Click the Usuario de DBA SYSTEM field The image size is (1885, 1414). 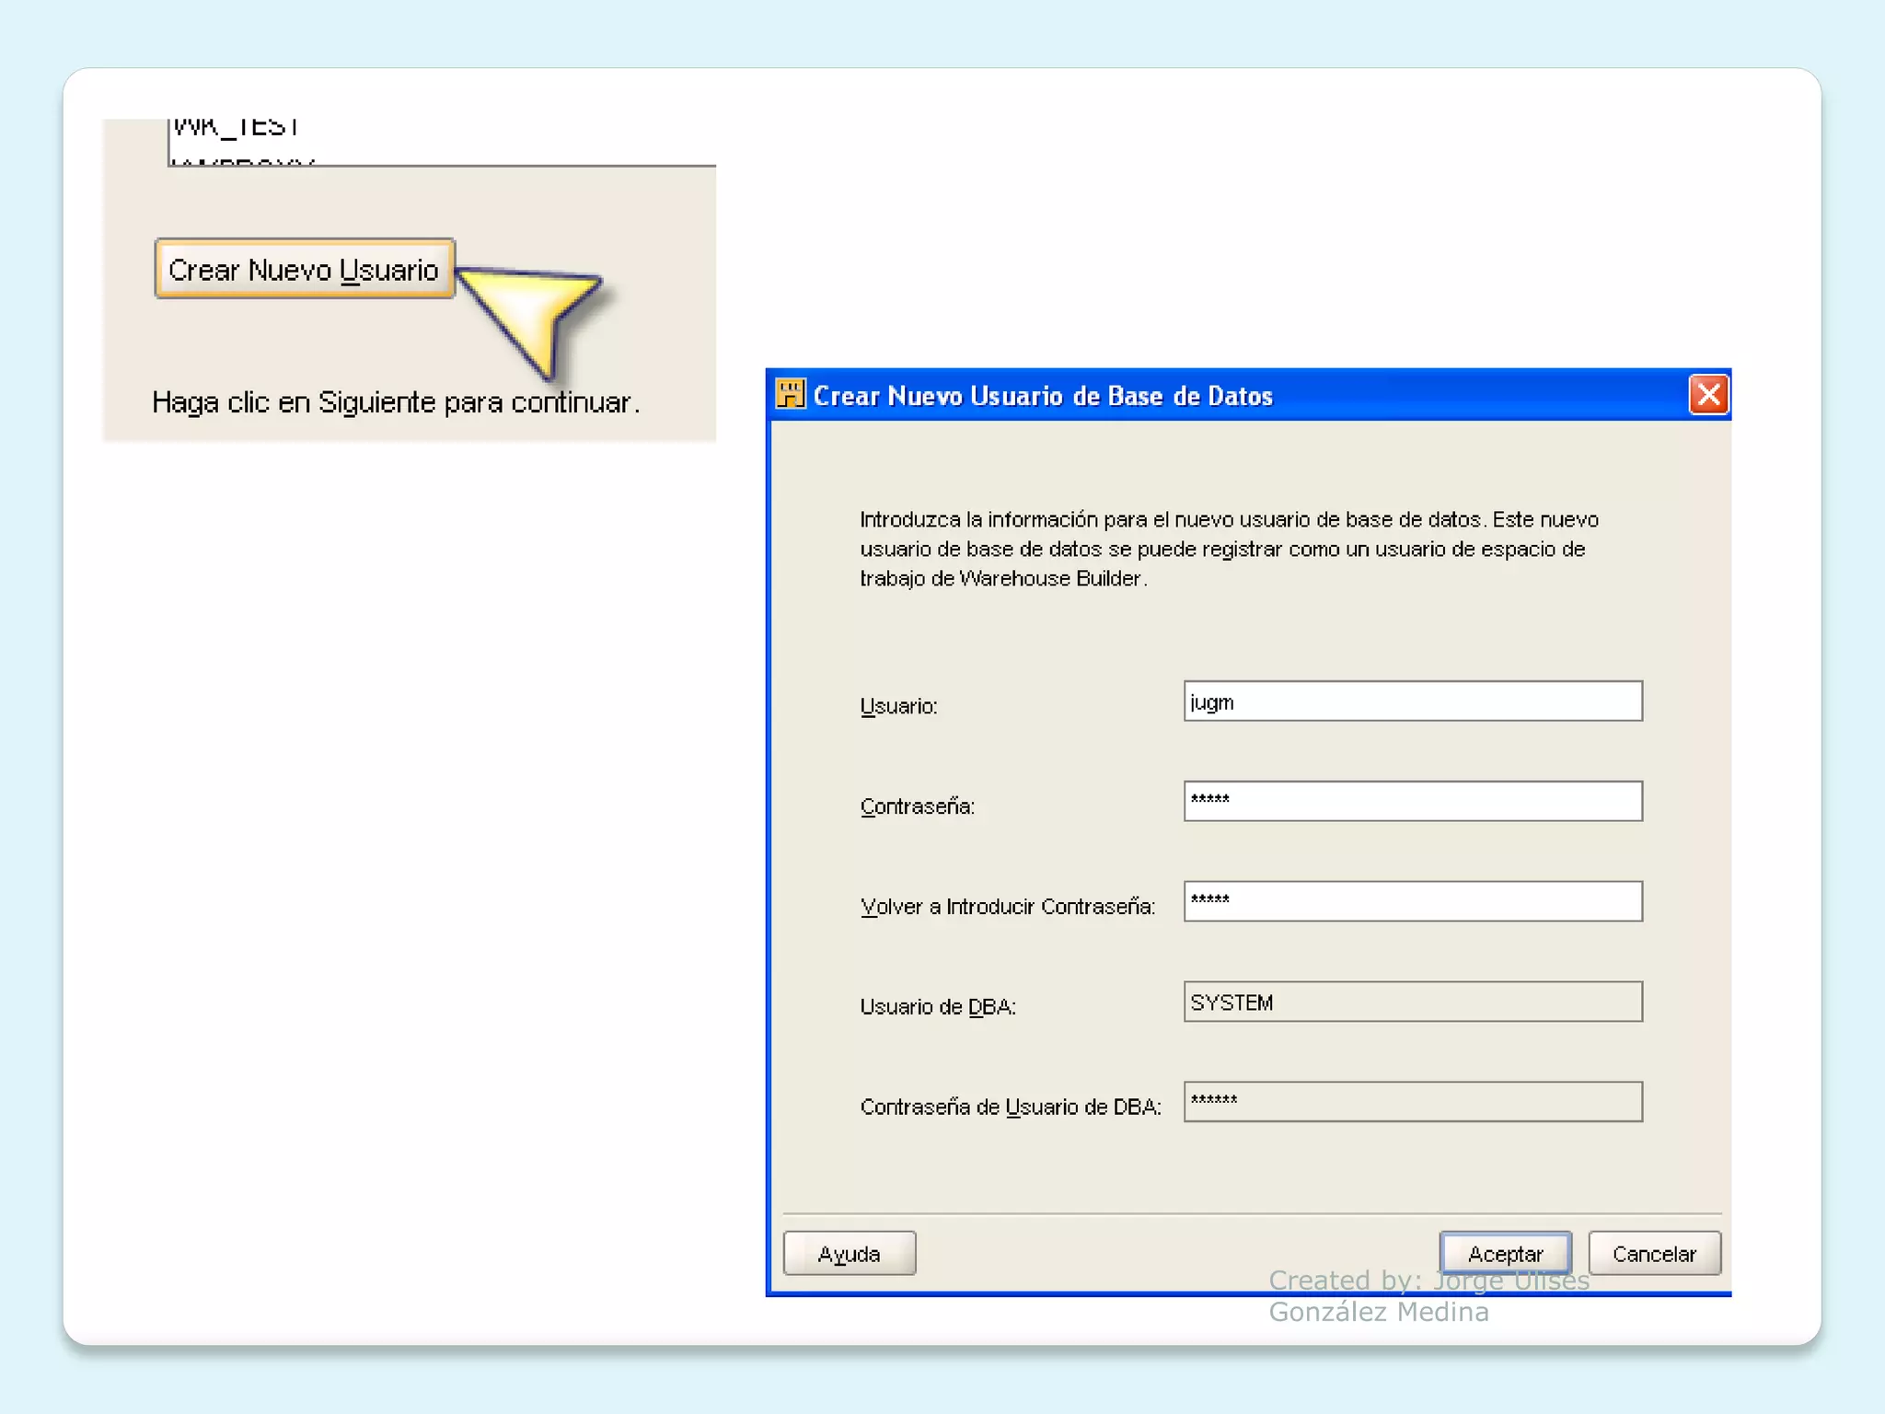[1412, 1002]
